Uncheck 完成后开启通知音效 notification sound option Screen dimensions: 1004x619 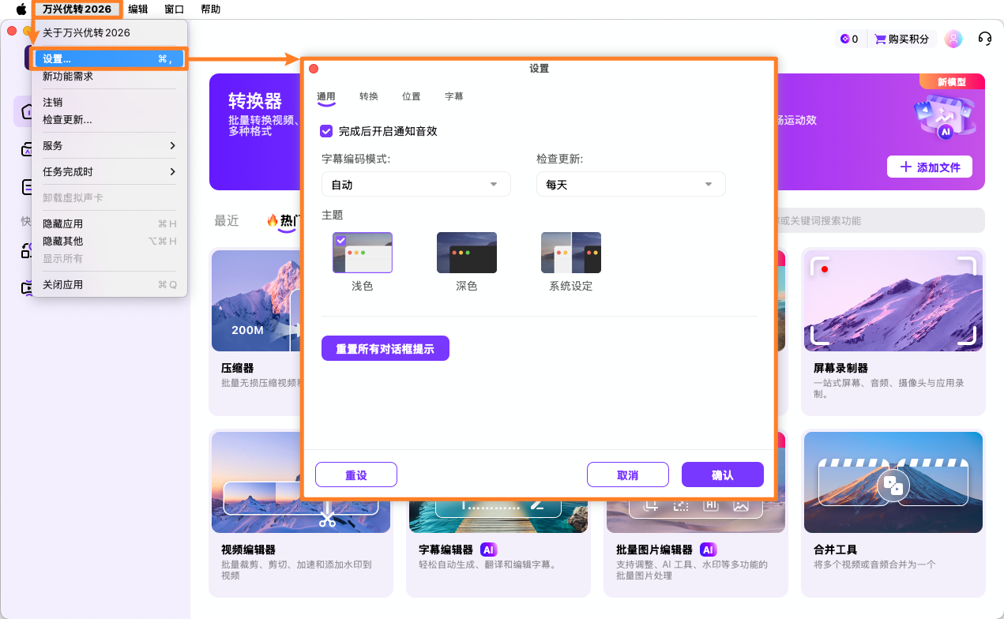click(x=326, y=131)
